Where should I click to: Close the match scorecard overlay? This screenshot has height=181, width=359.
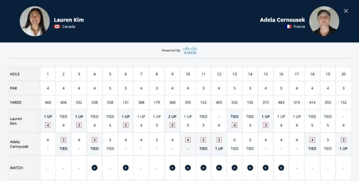[x=346, y=11]
